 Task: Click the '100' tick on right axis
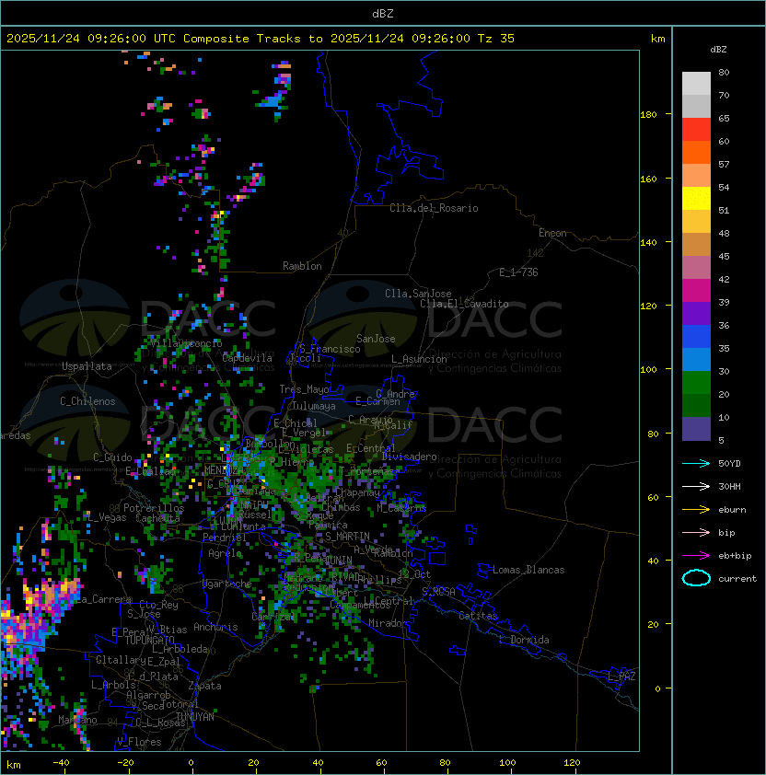click(x=648, y=369)
